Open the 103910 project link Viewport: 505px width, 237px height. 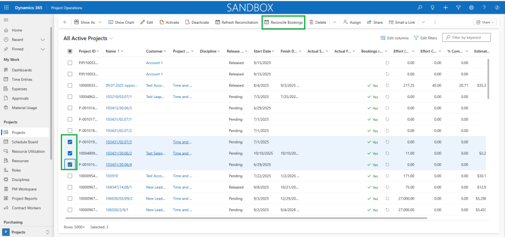(x=112, y=176)
